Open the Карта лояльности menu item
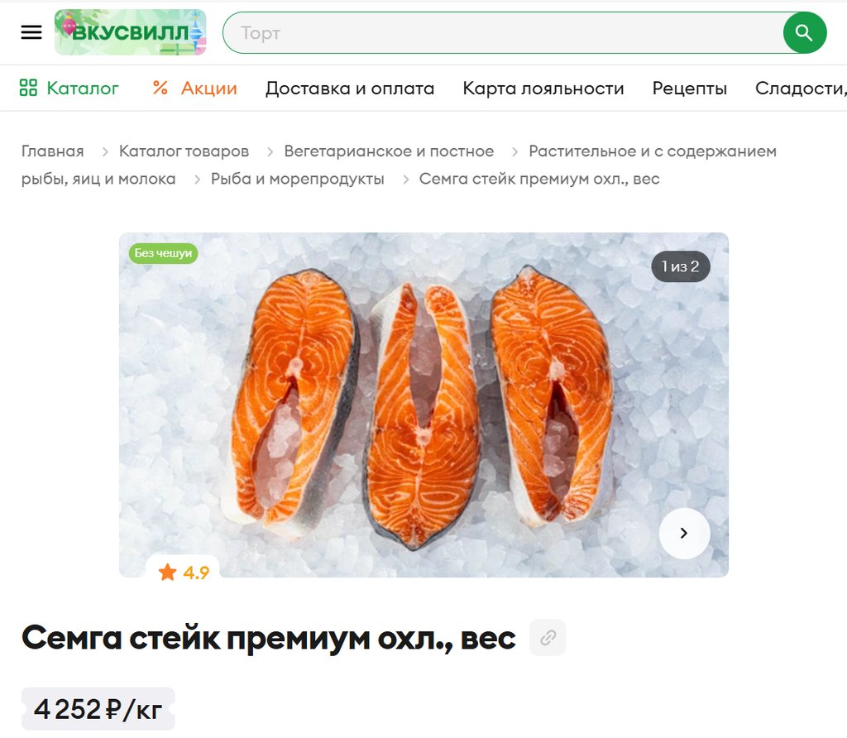Image resolution: width=847 pixels, height=738 pixels. tap(543, 88)
